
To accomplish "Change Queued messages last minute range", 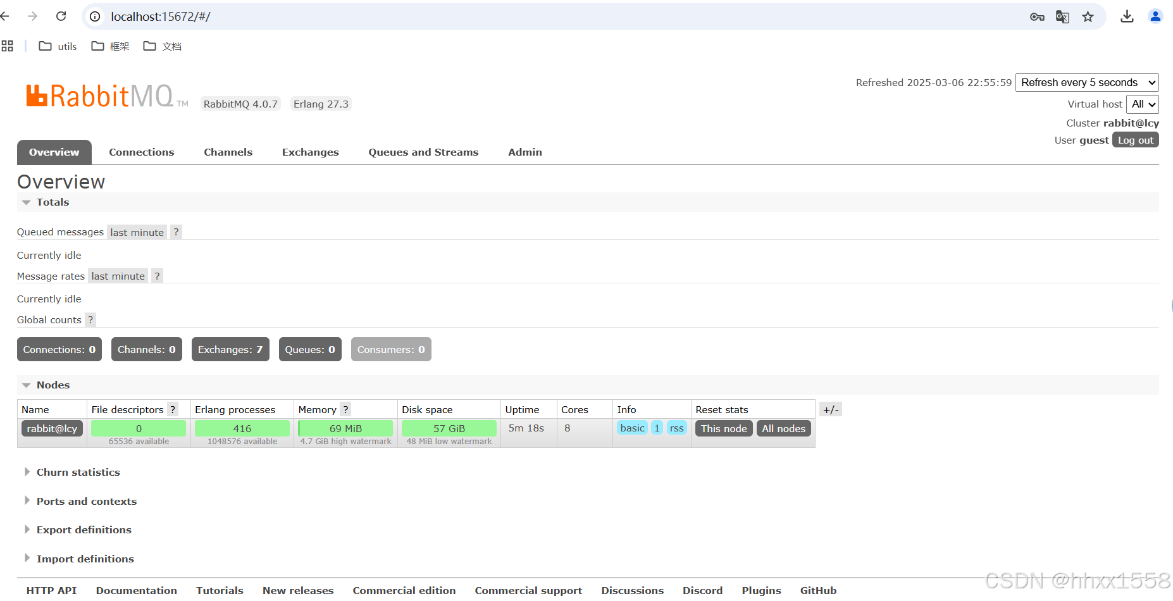I will pos(137,232).
